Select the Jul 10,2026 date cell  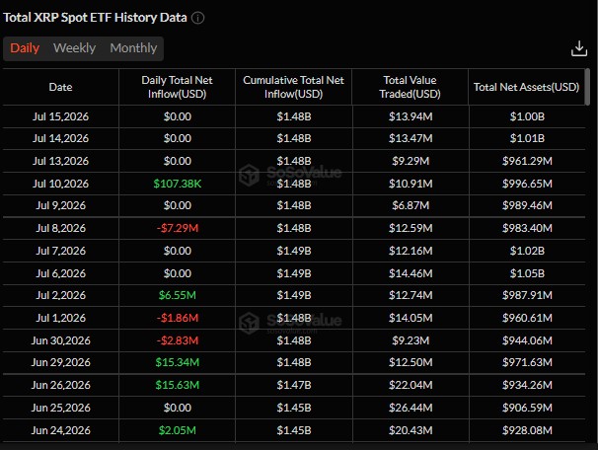60,184
